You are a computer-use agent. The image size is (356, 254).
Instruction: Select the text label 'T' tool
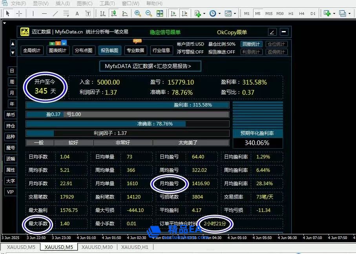[x=88, y=14]
